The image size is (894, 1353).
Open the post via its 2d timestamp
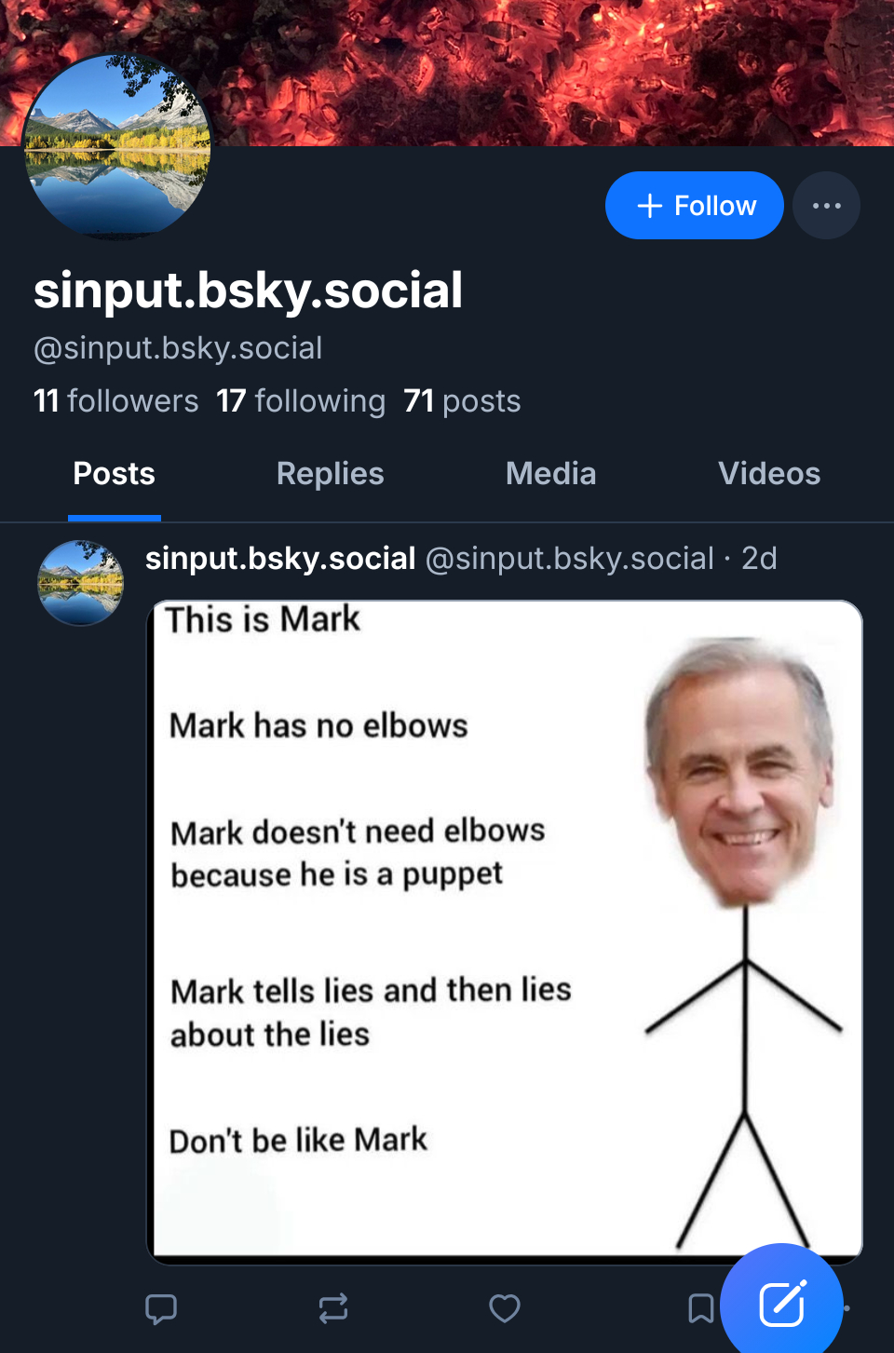click(759, 559)
